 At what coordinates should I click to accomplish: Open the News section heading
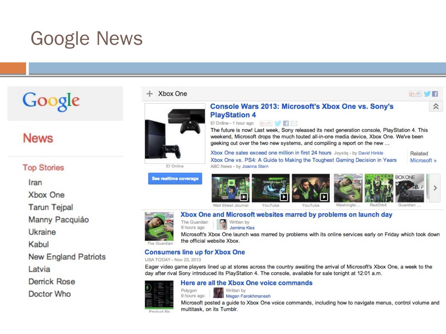38,138
